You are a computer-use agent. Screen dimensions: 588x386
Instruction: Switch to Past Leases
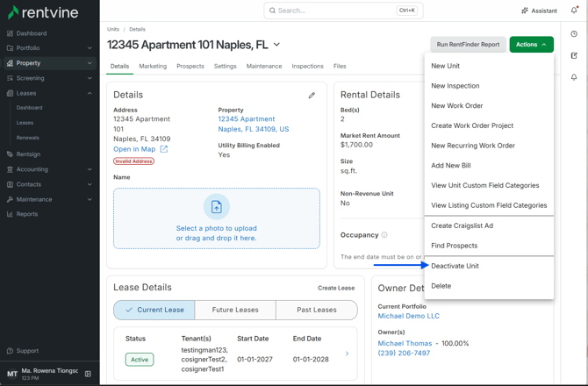point(317,310)
